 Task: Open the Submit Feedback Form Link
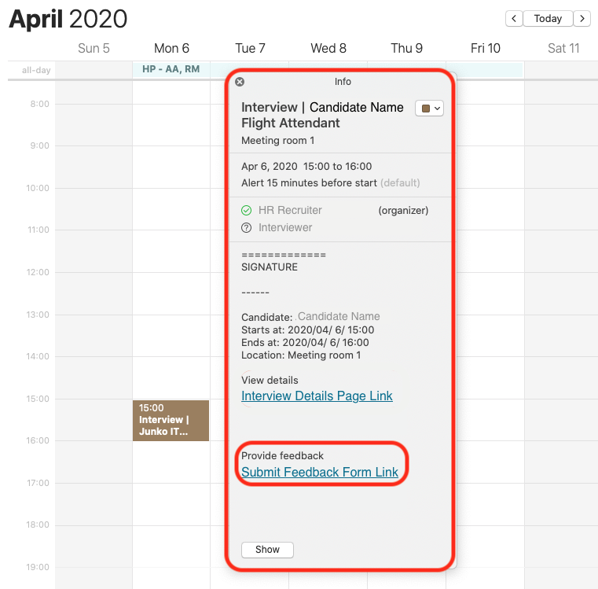pyautogui.click(x=320, y=473)
